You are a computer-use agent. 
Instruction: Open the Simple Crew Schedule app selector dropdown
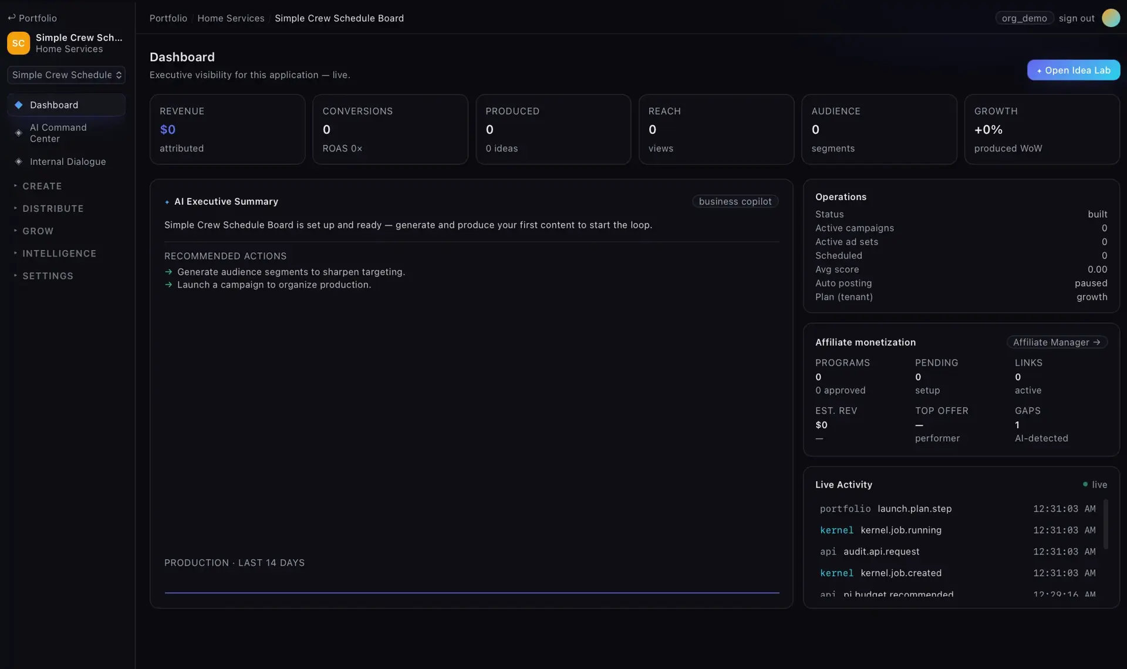coord(66,75)
